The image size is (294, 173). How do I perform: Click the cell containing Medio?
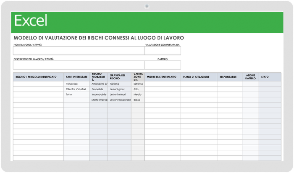click(138, 94)
